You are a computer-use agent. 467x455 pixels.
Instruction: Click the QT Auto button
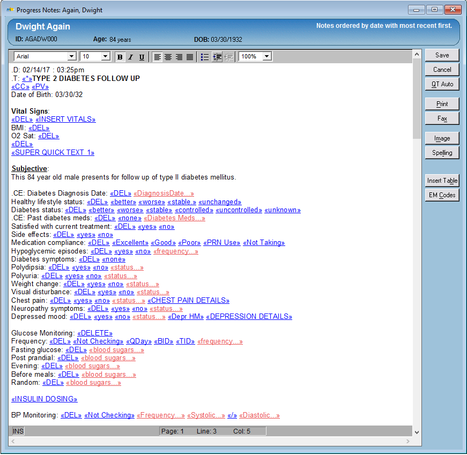click(x=442, y=84)
